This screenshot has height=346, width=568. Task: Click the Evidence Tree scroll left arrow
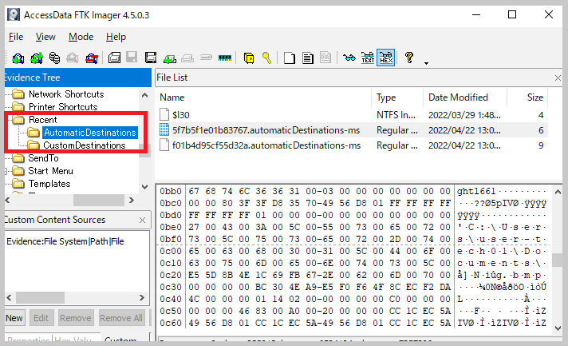click(x=8, y=201)
